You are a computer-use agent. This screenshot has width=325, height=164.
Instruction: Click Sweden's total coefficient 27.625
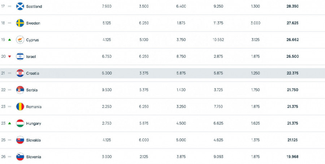[292, 23]
